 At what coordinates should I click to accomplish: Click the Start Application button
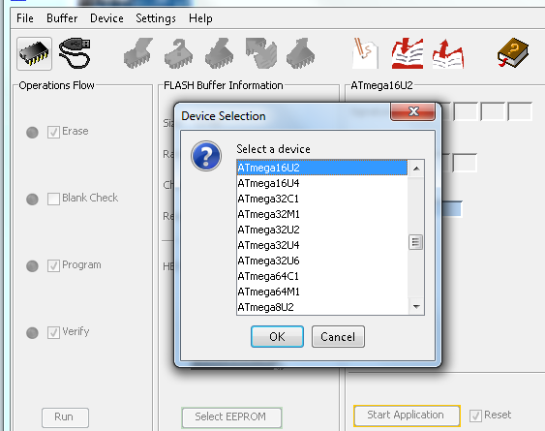pos(407,416)
